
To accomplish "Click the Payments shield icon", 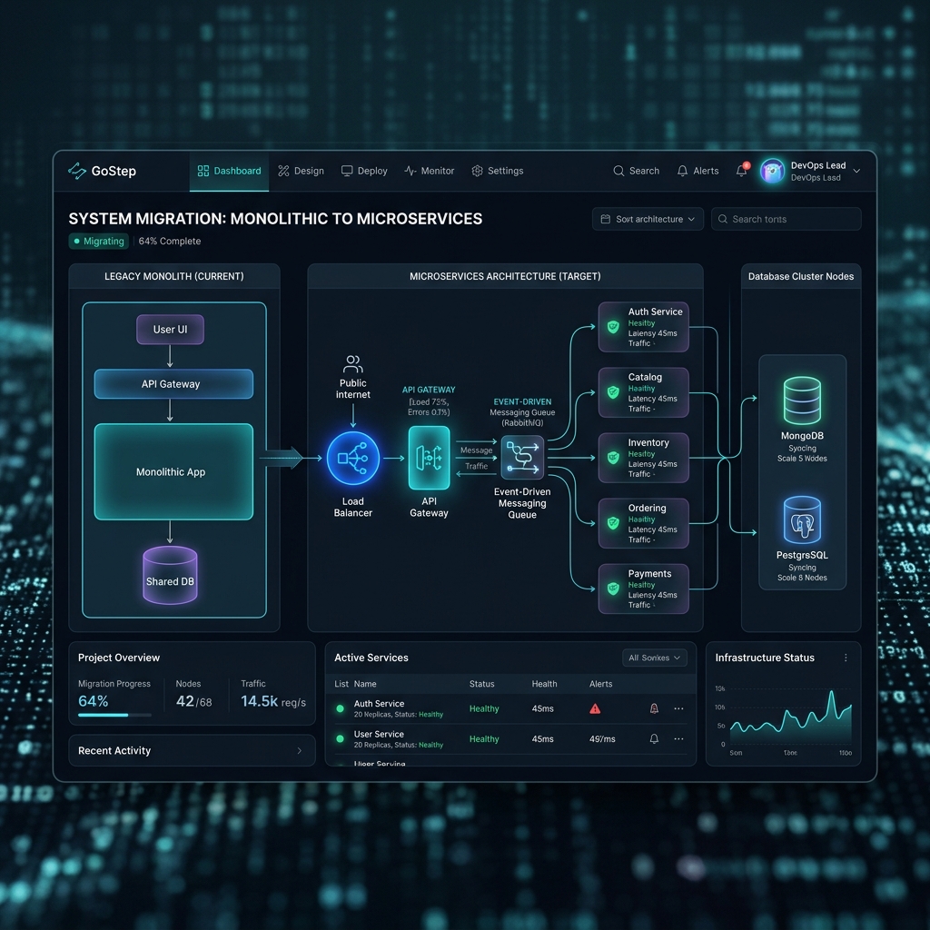I will tap(613, 589).
